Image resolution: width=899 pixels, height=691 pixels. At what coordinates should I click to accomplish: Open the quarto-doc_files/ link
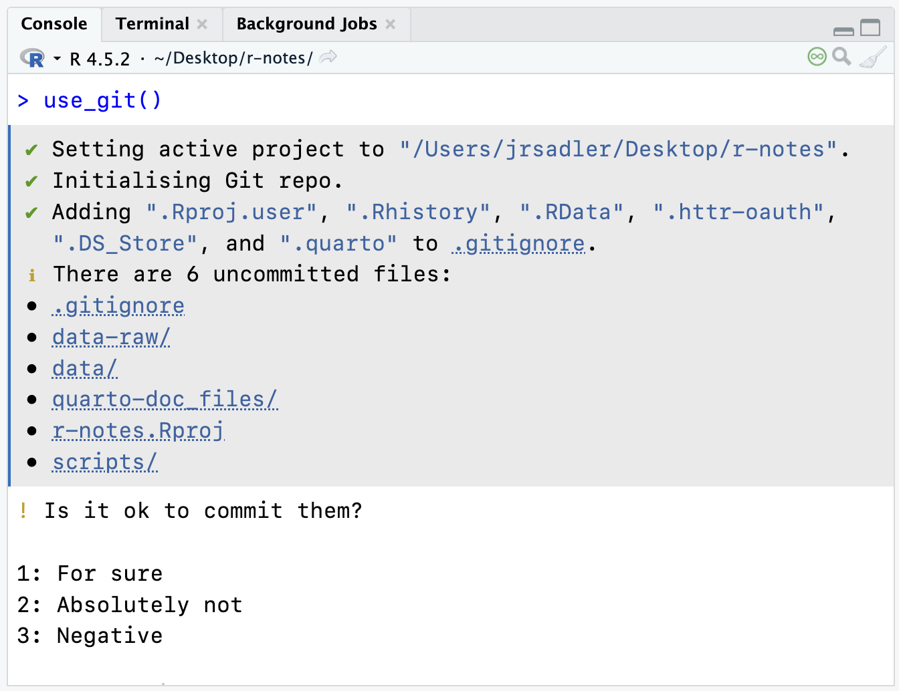tap(165, 399)
